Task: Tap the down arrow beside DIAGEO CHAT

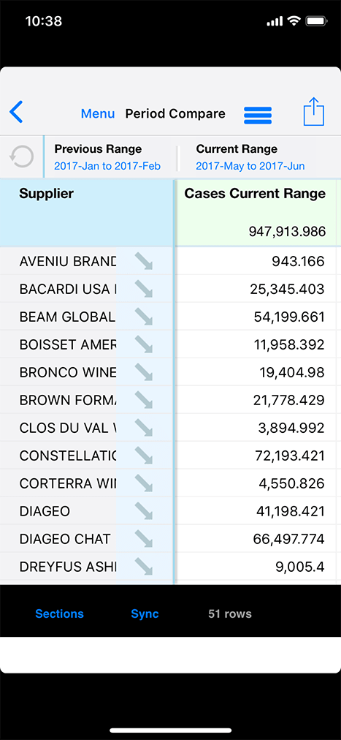Action: coord(144,538)
